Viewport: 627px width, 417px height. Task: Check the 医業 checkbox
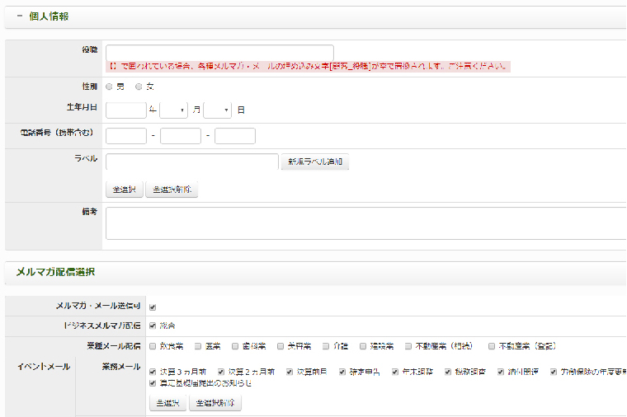198,346
